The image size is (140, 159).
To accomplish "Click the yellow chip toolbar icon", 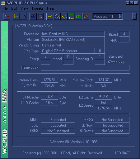I will (x=50, y=16).
